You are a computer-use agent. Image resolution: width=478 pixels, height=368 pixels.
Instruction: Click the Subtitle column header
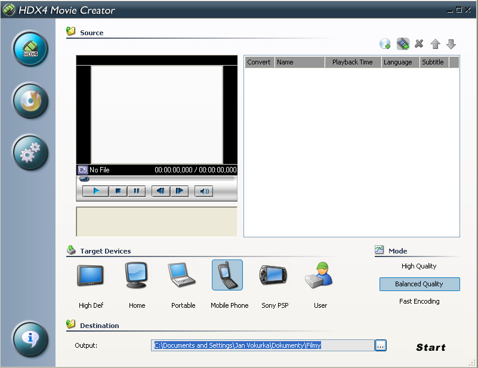(x=434, y=62)
